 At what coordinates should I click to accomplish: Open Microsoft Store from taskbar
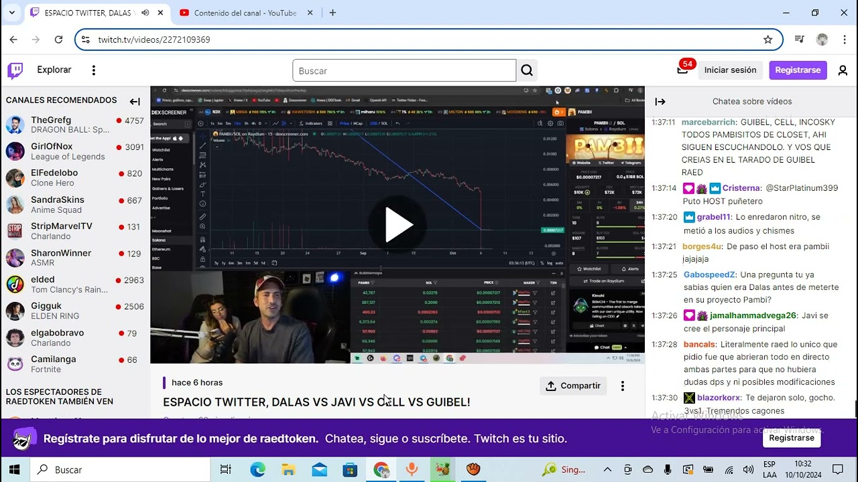[x=351, y=469]
